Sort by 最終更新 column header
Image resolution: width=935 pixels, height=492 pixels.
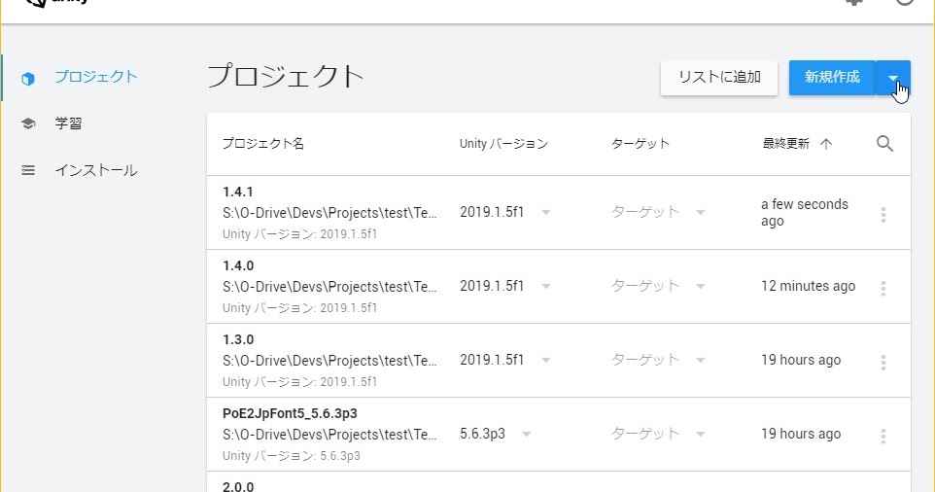pyautogui.click(x=786, y=144)
